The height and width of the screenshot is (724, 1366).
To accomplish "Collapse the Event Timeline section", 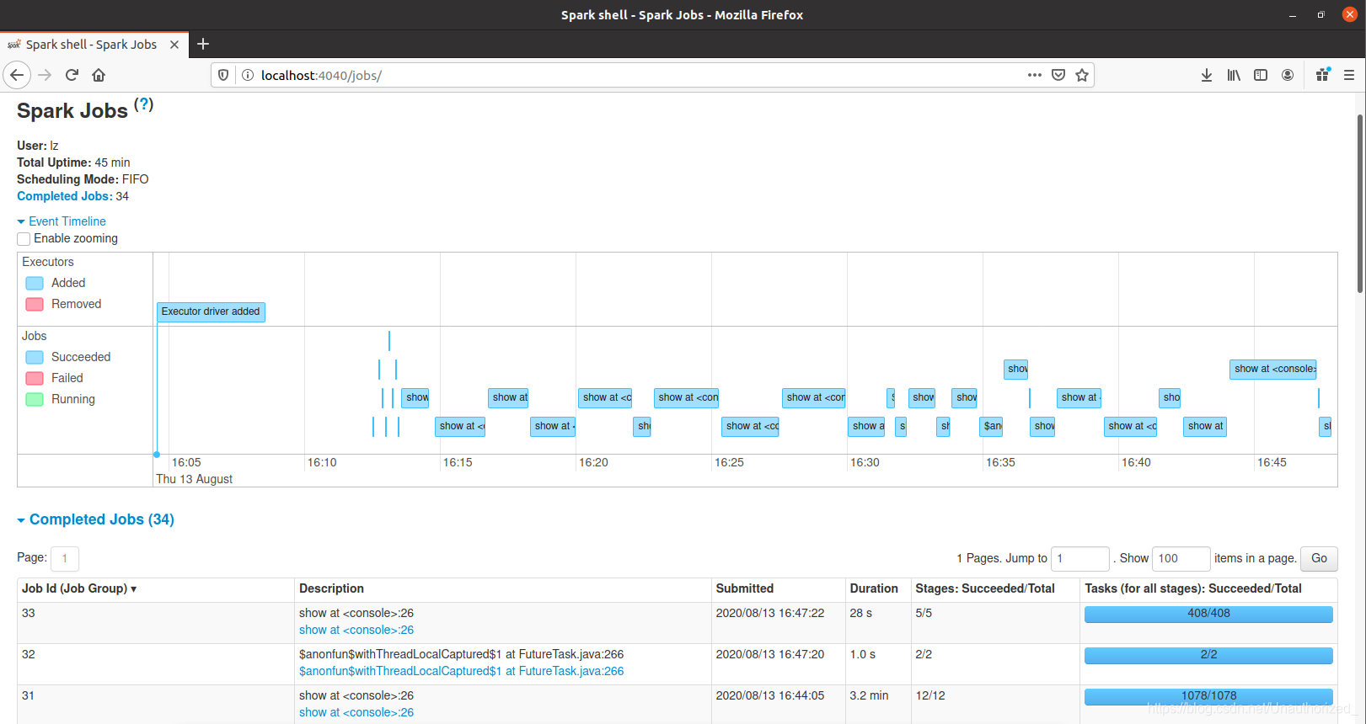I will click(62, 221).
